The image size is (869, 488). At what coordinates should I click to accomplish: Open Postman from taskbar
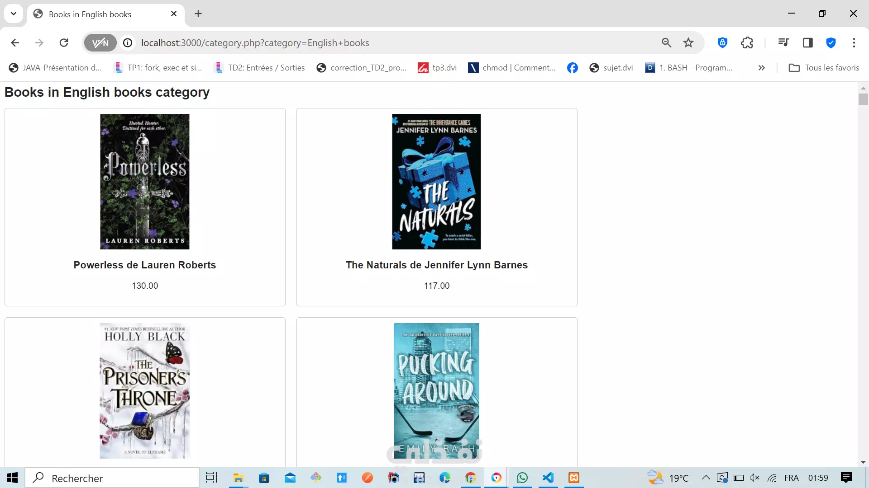368,478
